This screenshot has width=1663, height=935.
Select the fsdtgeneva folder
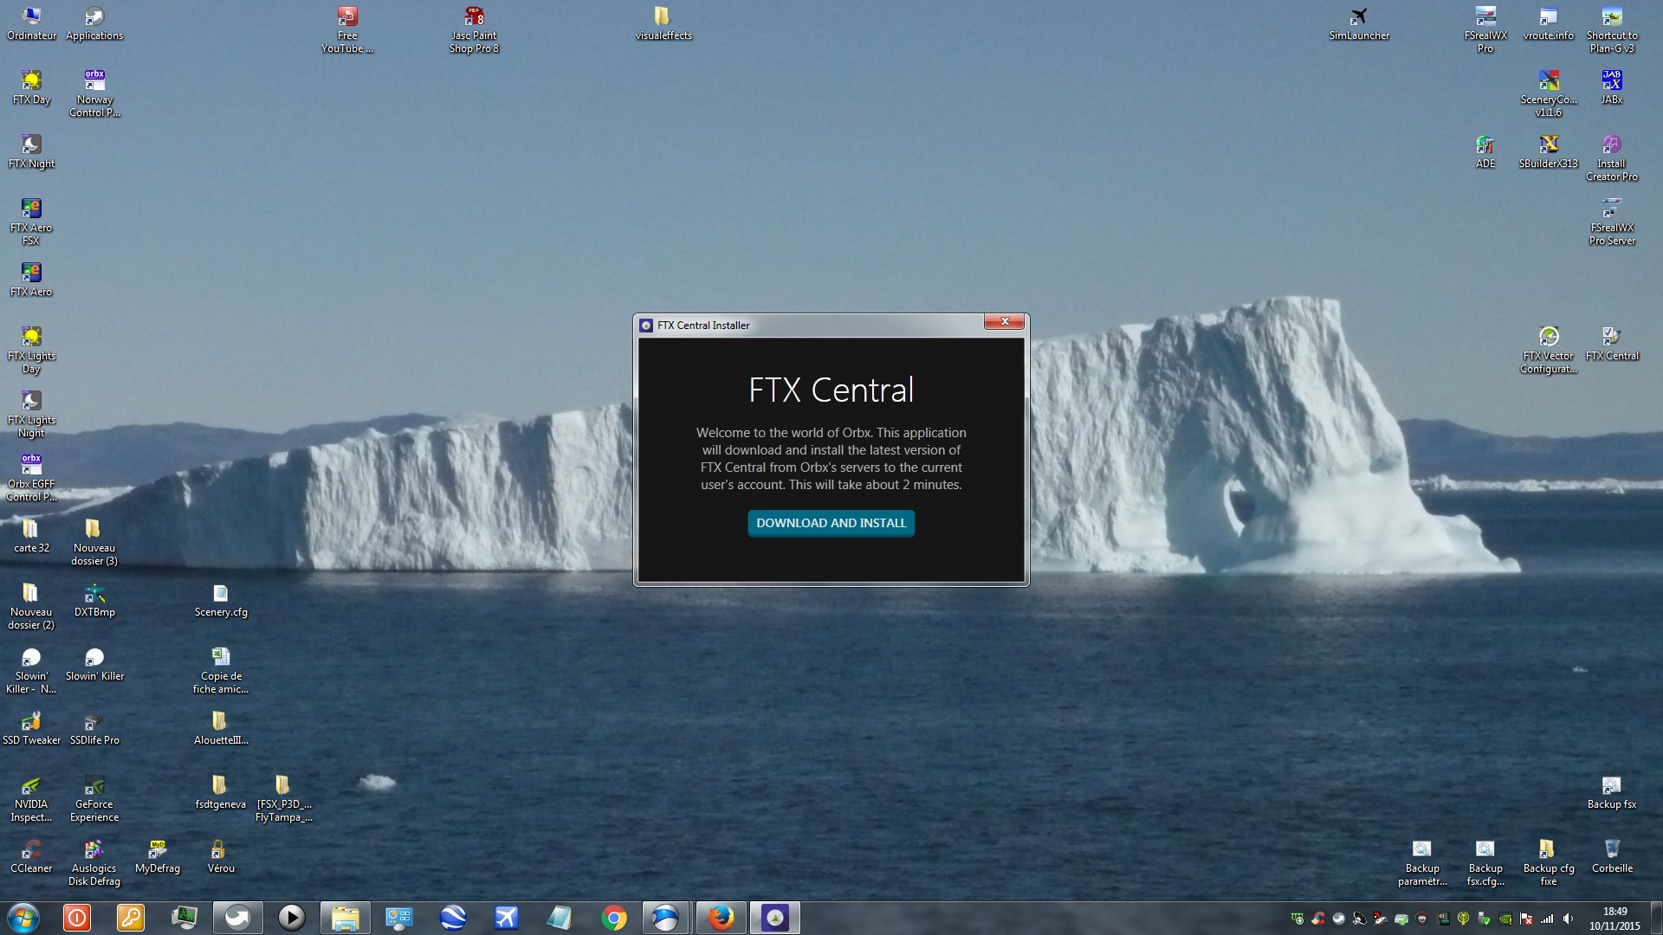(221, 792)
